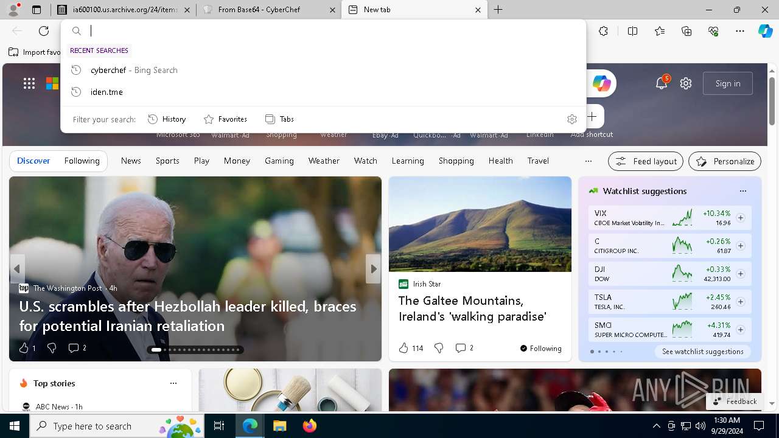This screenshot has height=438, width=779.
Task: Open the notifications bell with badge
Action: point(662,83)
